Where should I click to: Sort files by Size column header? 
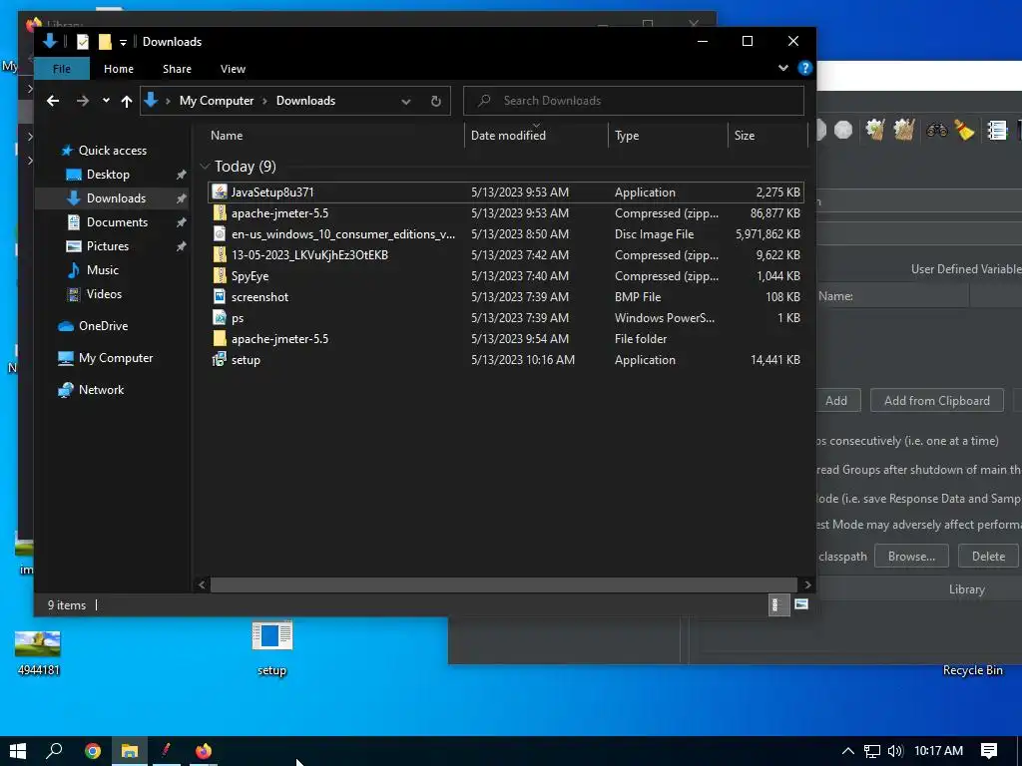pyautogui.click(x=767, y=136)
